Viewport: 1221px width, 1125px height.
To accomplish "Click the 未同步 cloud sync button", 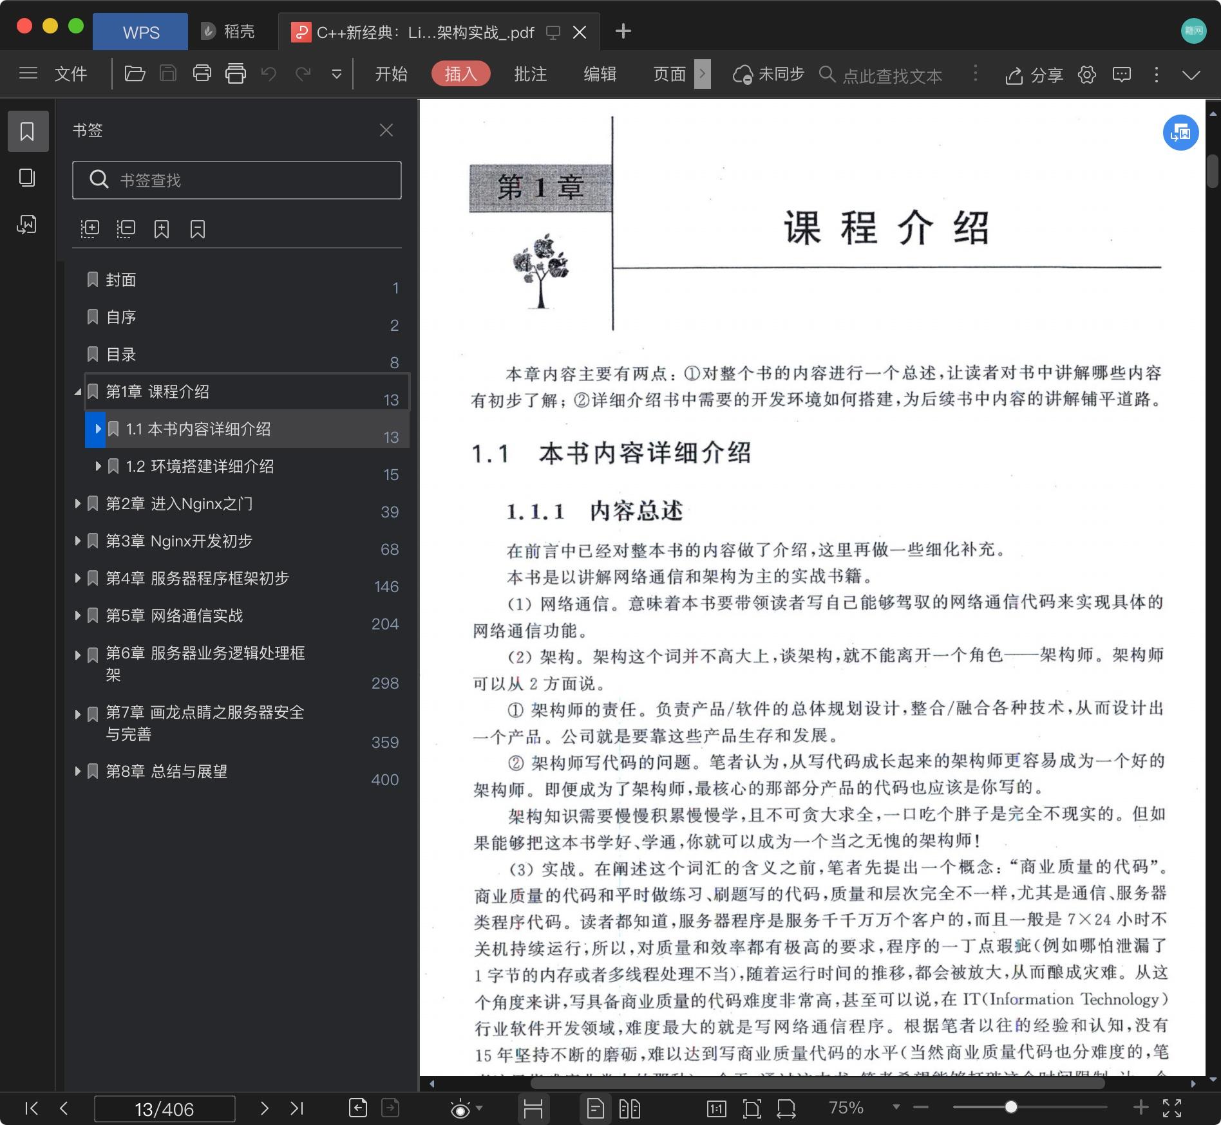I will (769, 75).
